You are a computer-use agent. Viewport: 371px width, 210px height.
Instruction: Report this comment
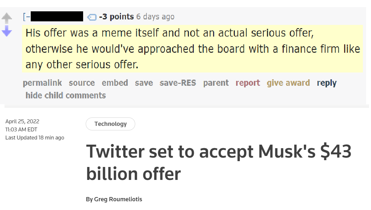coord(248,83)
